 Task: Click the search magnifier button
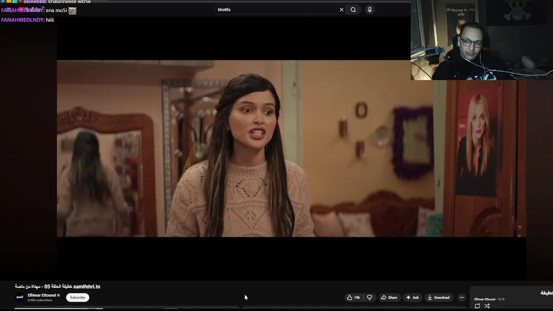coord(353,10)
